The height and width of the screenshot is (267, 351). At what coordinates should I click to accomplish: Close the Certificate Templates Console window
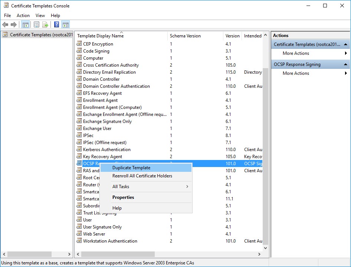(342, 6)
